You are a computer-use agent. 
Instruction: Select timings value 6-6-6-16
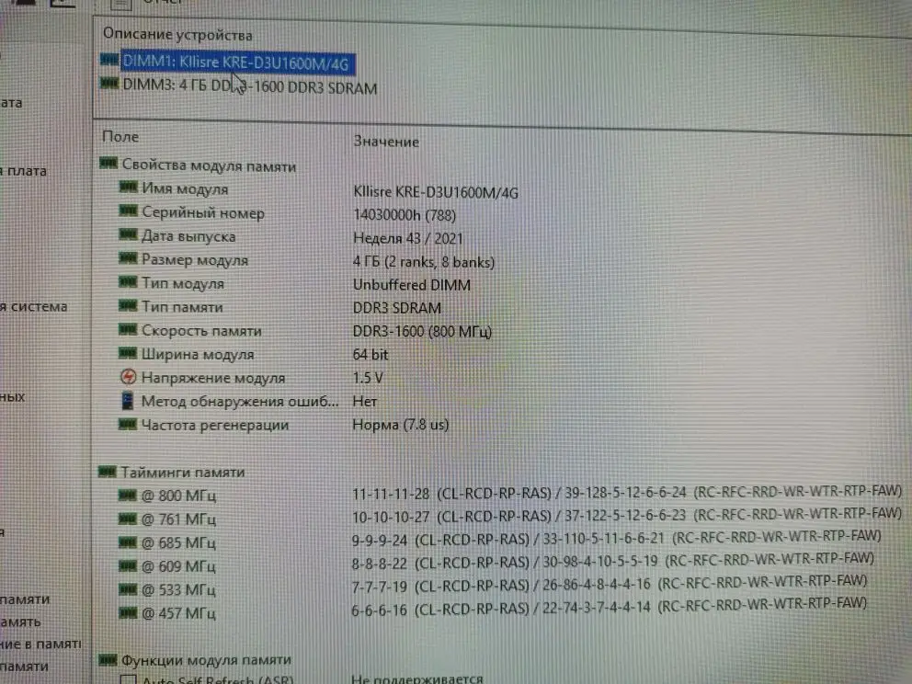tap(379, 610)
